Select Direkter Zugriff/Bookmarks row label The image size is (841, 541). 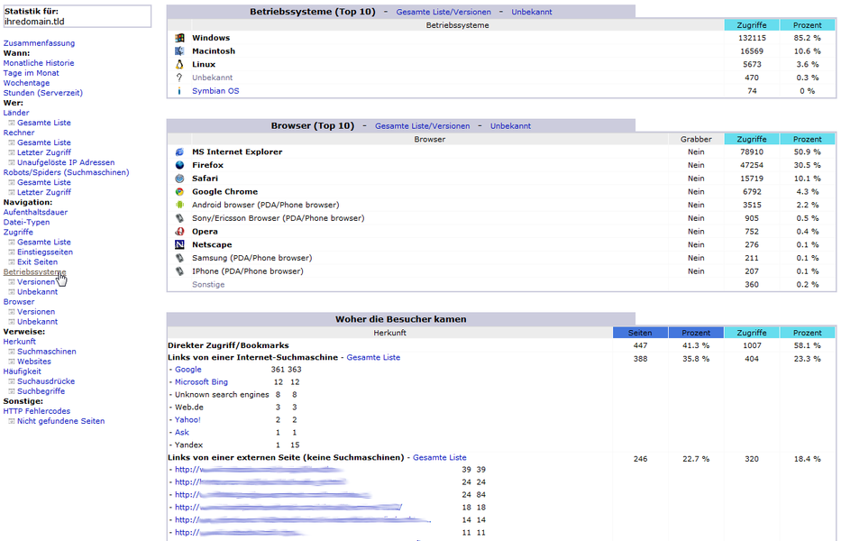pyautogui.click(x=228, y=345)
